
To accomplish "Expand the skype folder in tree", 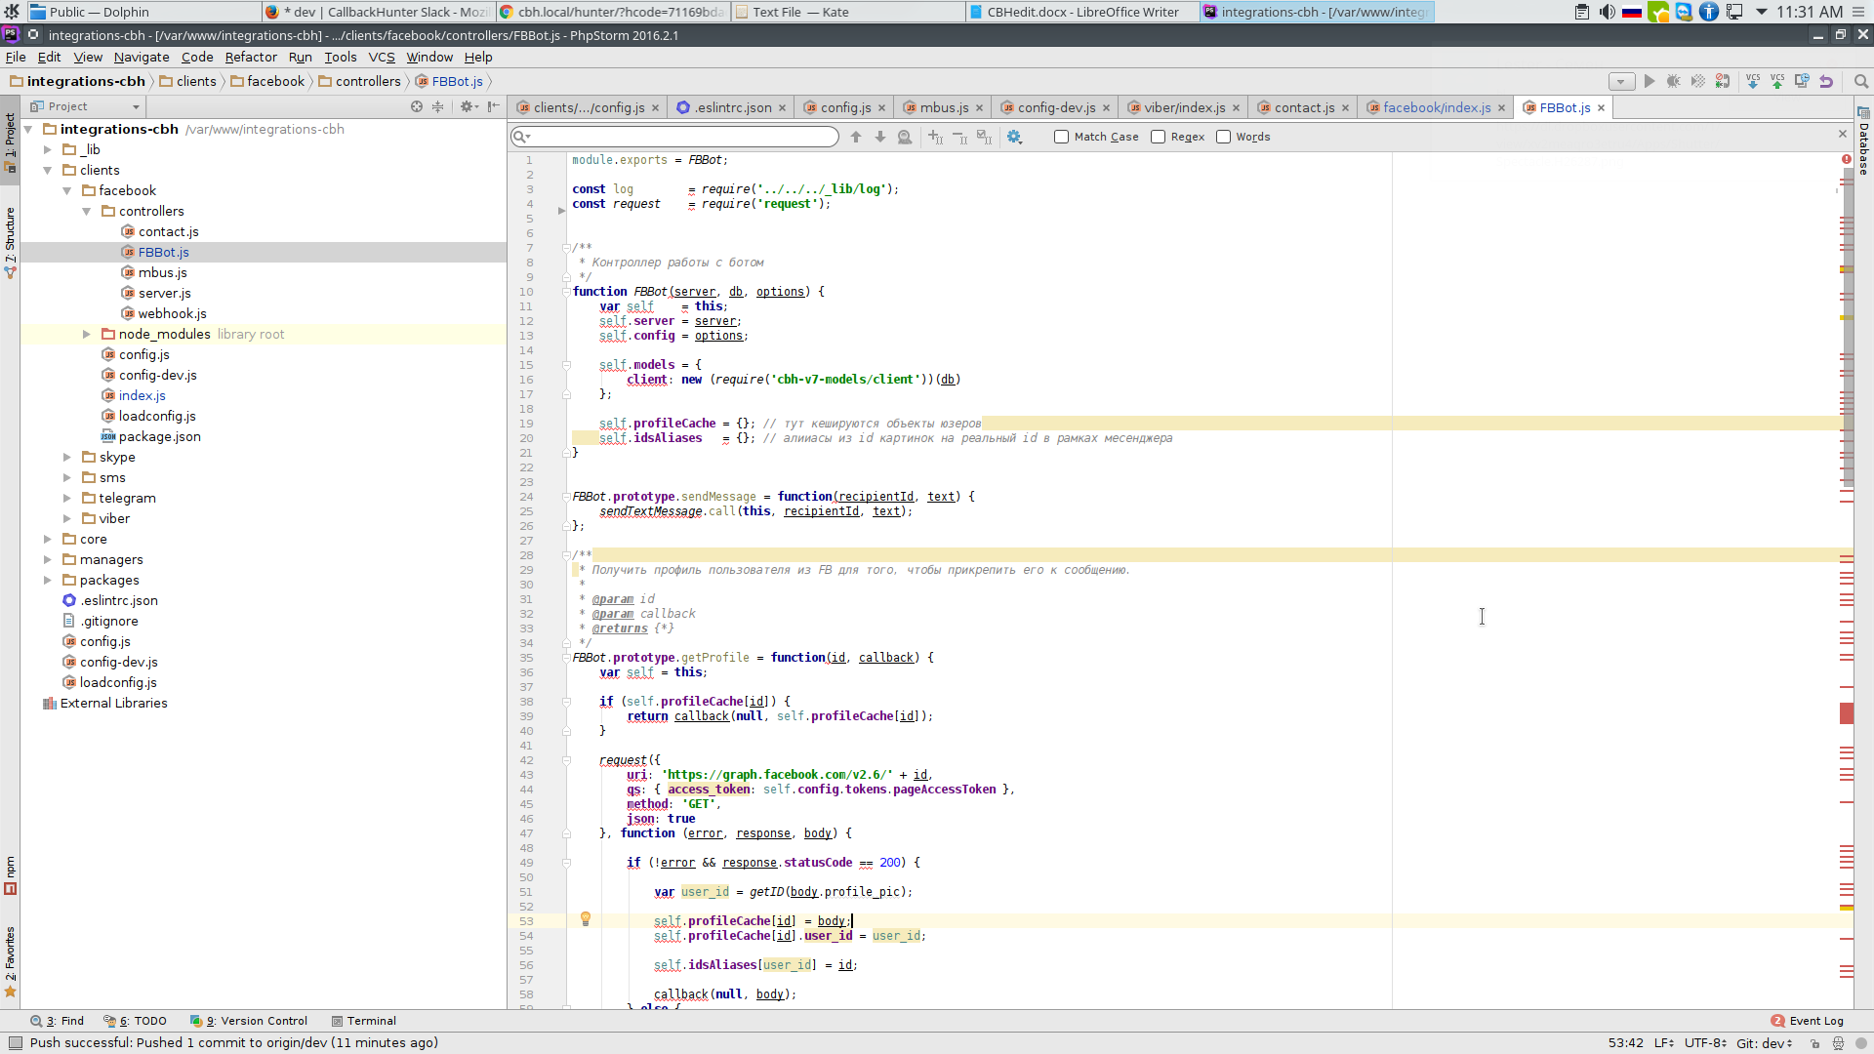I will [67, 457].
